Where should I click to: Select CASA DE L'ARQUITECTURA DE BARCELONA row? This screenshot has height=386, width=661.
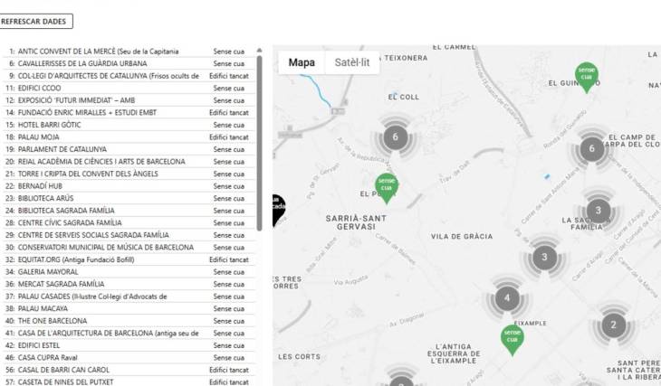[129, 333]
